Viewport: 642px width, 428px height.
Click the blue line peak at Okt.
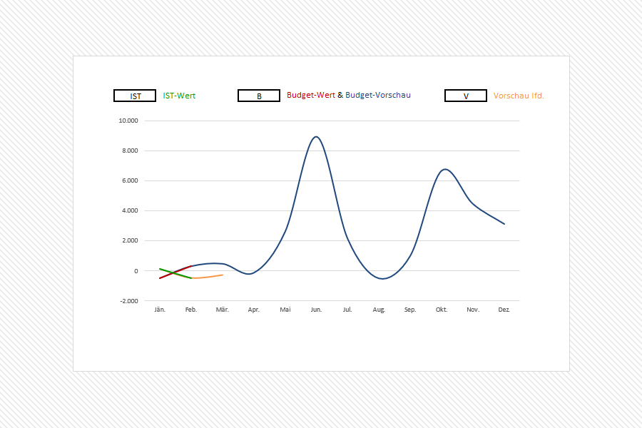click(x=444, y=170)
